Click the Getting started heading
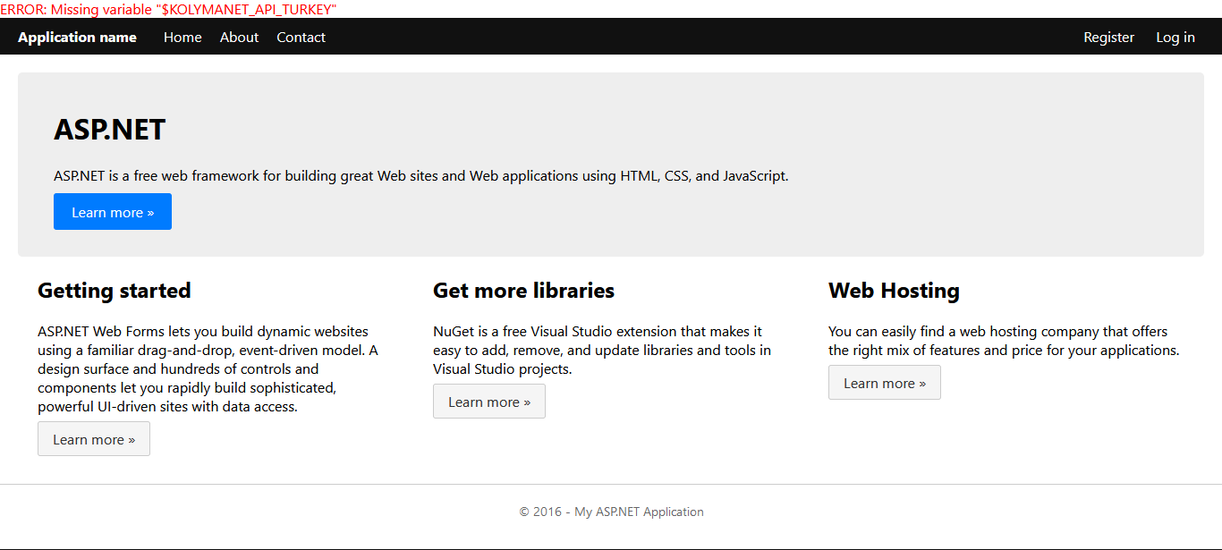Screen dimensions: 1222x550 pos(115,291)
